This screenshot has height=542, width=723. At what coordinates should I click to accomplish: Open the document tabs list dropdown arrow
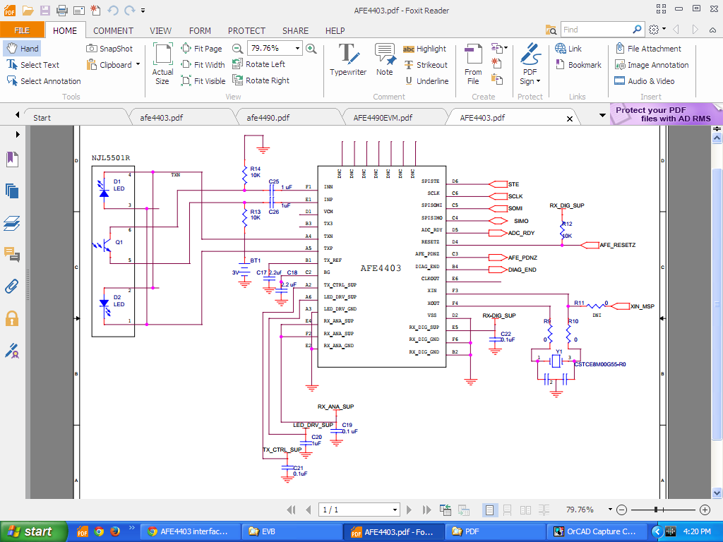pyautogui.click(x=602, y=115)
